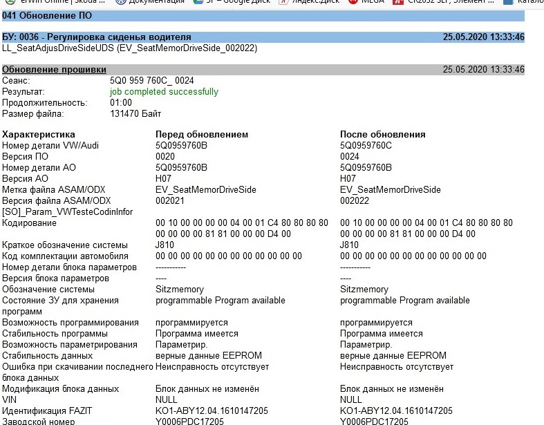
Task: Click the 'Версия АО' row label
Action: click(25, 179)
